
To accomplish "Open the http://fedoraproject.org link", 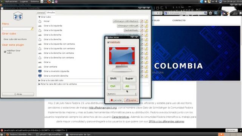I will pyautogui.click(x=102, y=108).
